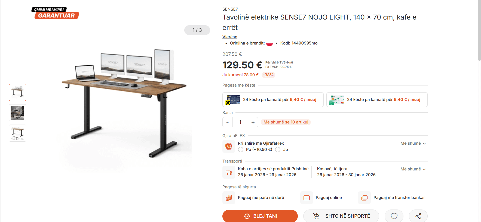The width and height of the screenshot is (481, 222).
Task: Select the "Jo" GjirafaFlex radio option
Action: coord(278,150)
